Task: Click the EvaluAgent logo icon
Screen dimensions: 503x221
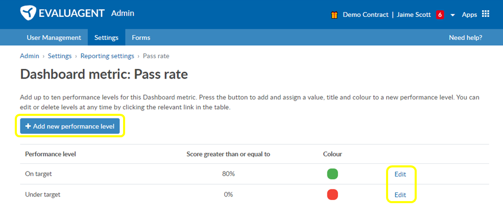Action: pyautogui.click(x=28, y=13)
